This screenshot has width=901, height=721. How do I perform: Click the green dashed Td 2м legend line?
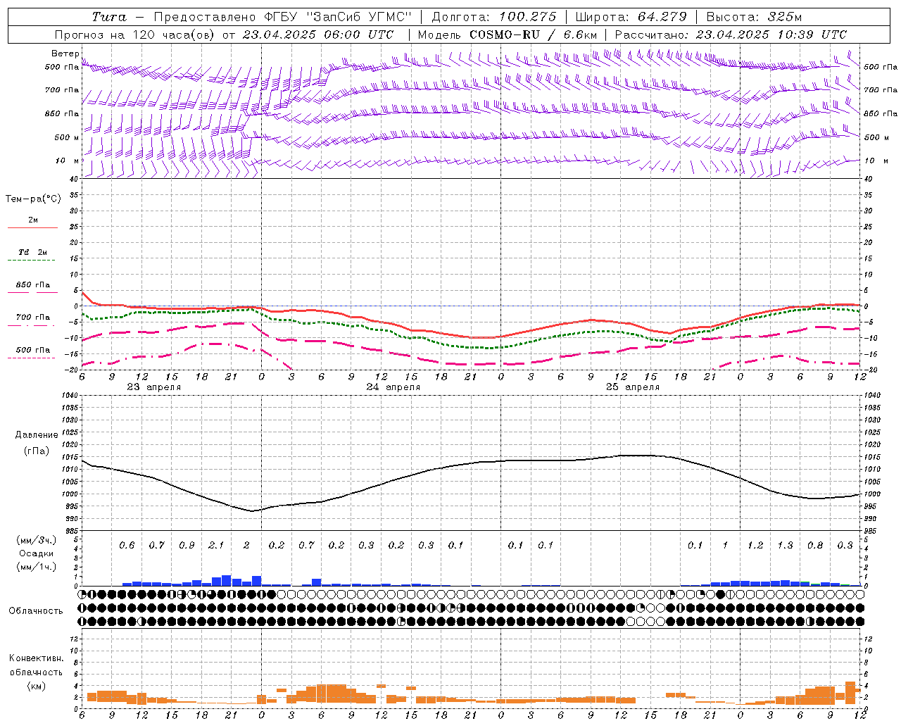(x=31, y=260)
